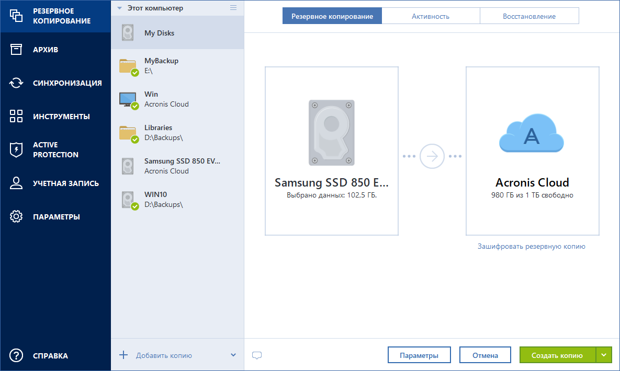Open the feedback comment icon
Image resolution: width=620 pixels, height=371 pixels.
pos(257,355)
